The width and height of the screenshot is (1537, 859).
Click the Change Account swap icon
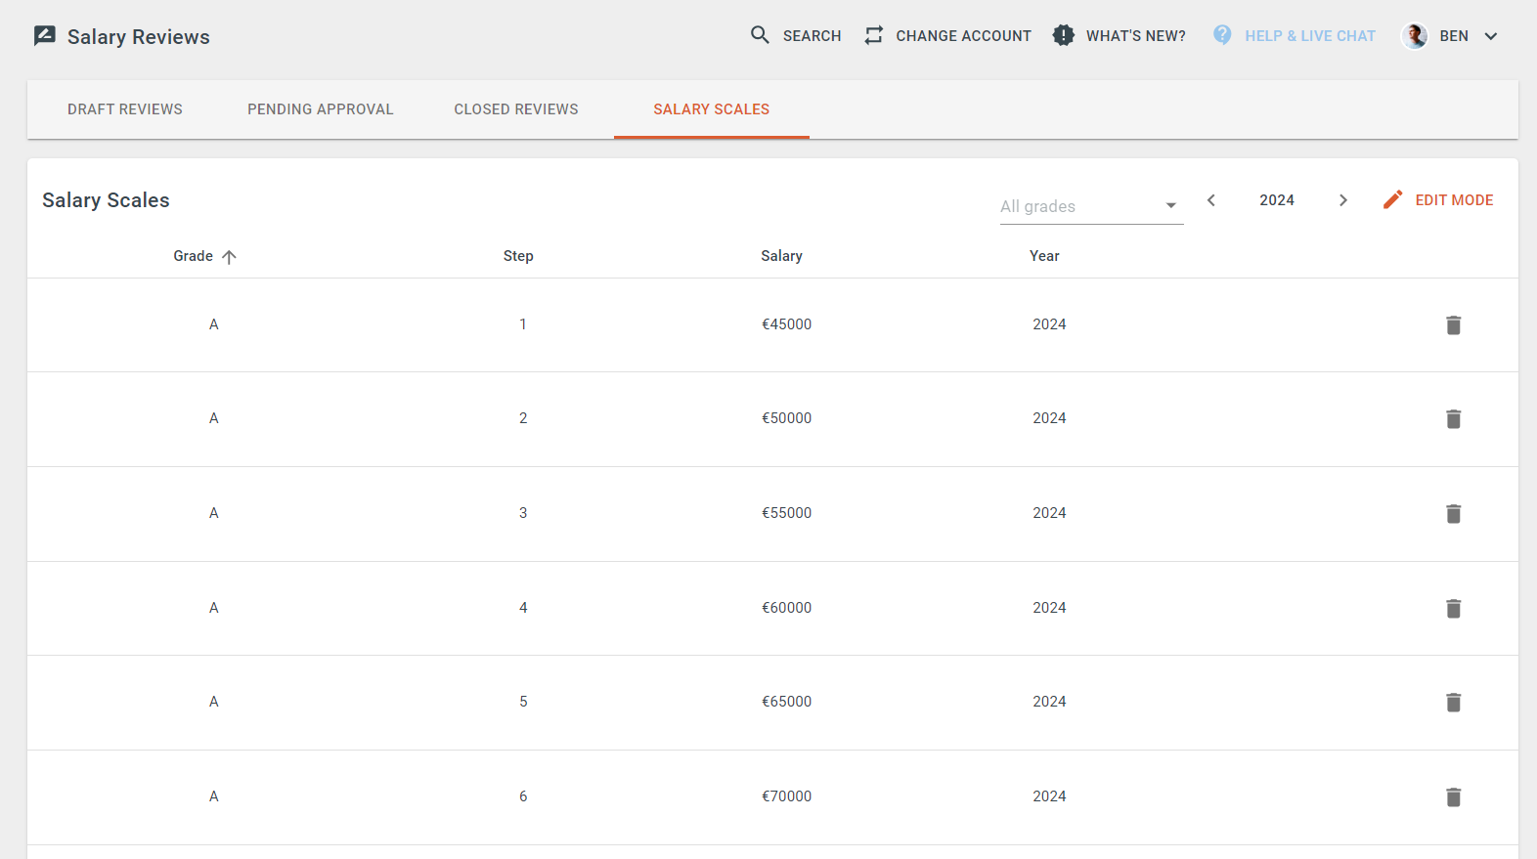point(874,35)
